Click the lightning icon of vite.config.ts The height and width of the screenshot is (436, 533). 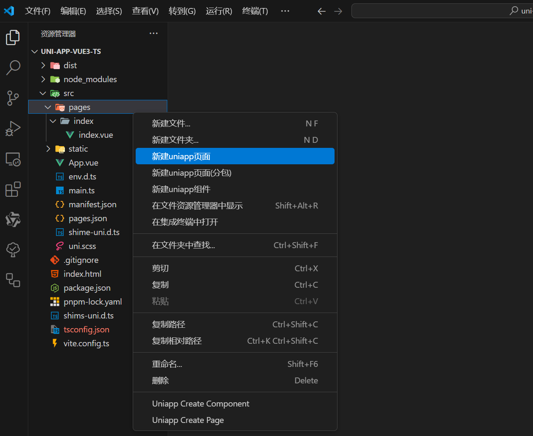pos(55,343)
